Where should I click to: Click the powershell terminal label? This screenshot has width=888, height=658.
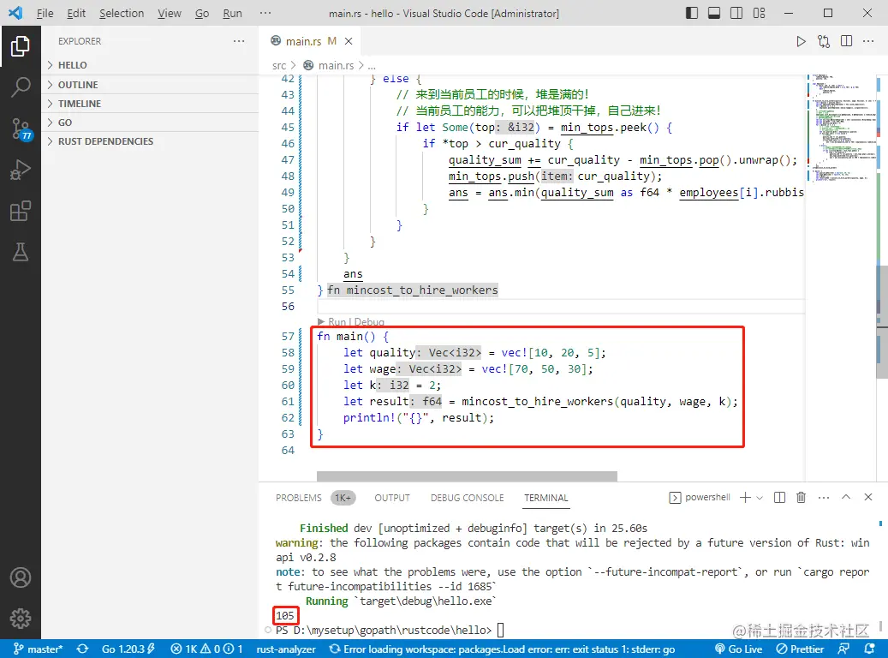(x=707, y=497)
